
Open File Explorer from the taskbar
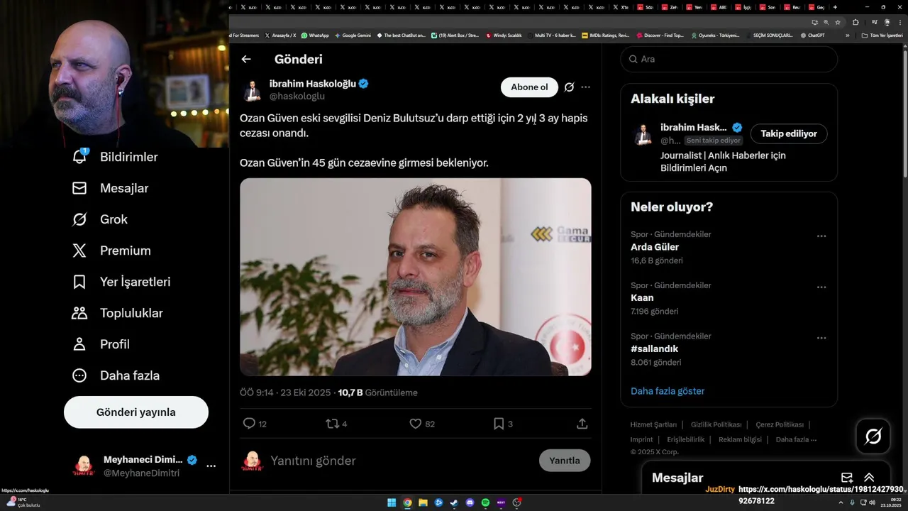coord(423,502)
